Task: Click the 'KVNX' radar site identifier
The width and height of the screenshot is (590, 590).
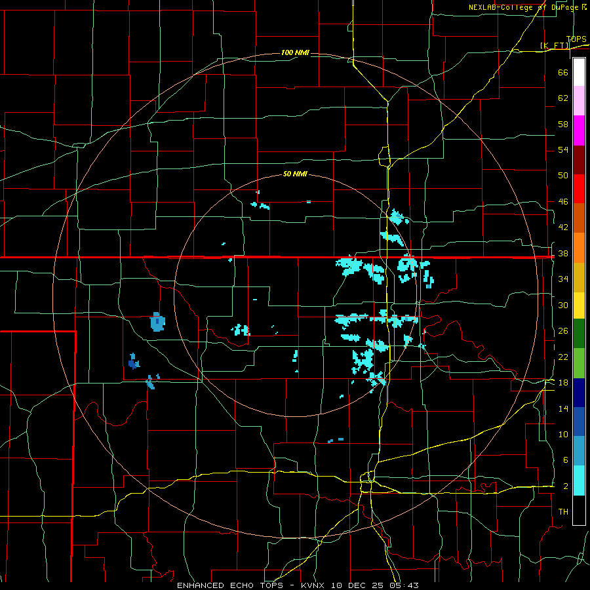Action: (314, 585)
